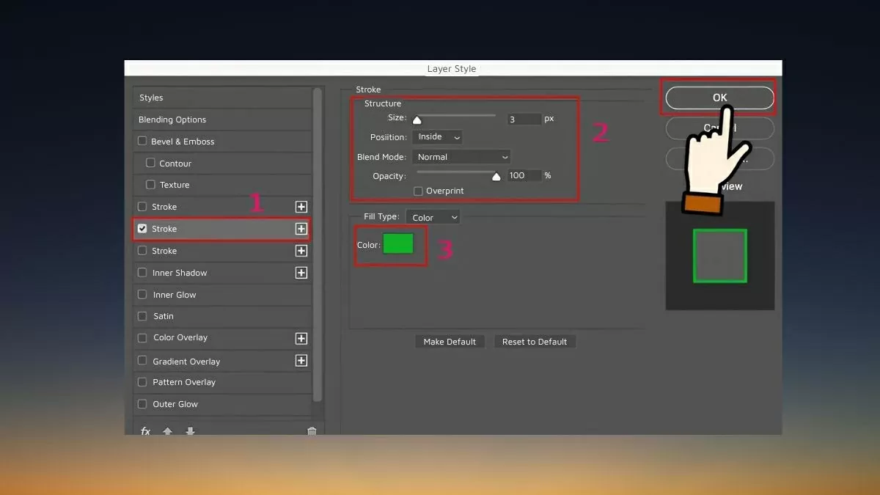
Task: Click the plus icon beside Inner Shadow
Action: pyautogui.click(x=301, y=273)
